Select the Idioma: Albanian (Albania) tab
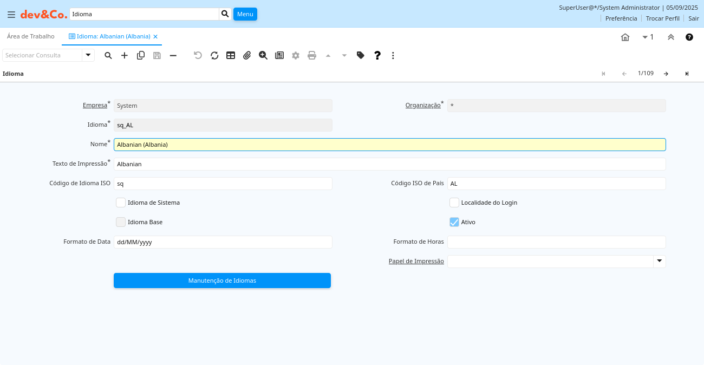 tap(109, 36)
